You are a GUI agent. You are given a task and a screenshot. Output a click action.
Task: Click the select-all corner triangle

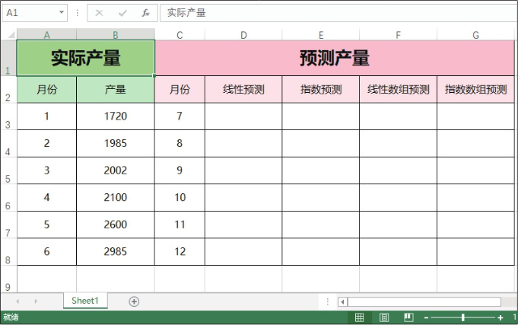point(11,35)
